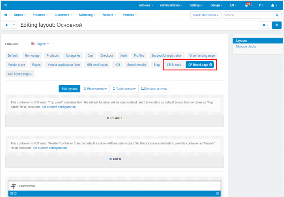The width and height of the screenshot is (284, 197).
Task: Switch to Desktop preview
Action: click(154, 89)
